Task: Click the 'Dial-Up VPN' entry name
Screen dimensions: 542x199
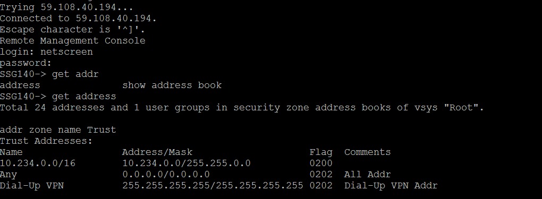Action: coord(32,186)
